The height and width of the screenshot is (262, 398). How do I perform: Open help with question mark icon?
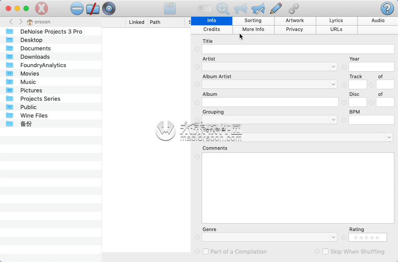pyautogui.click(x=387, y=8)
